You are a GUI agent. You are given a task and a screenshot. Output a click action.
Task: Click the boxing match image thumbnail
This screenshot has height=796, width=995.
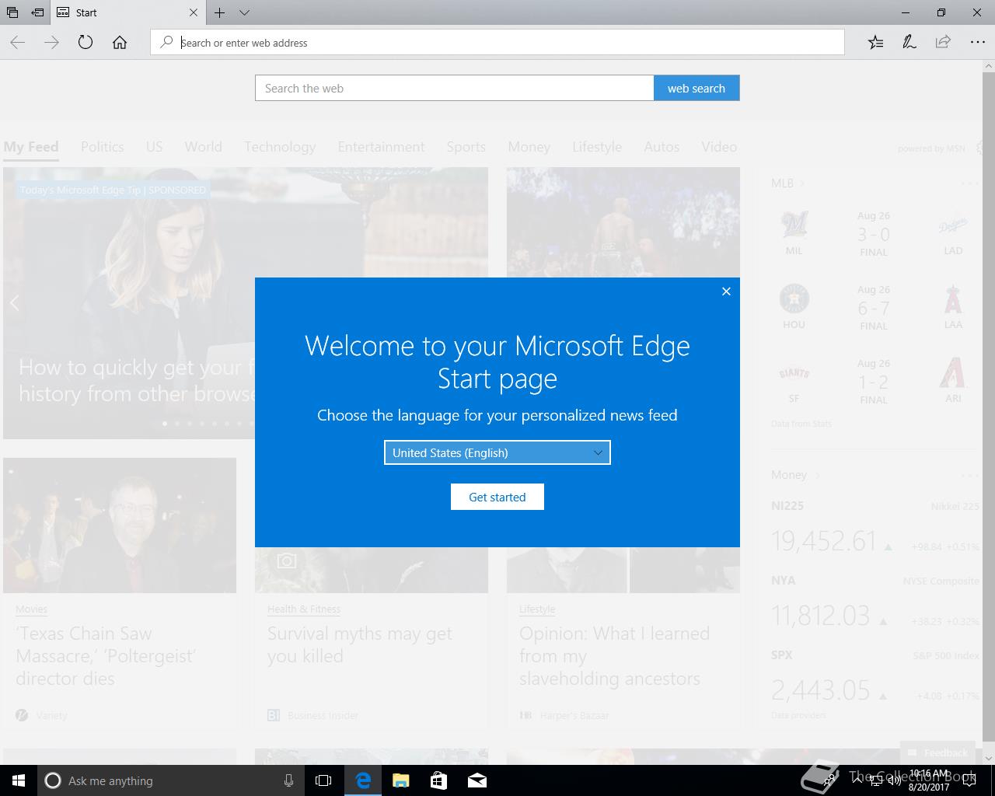(x=623, y=222)
